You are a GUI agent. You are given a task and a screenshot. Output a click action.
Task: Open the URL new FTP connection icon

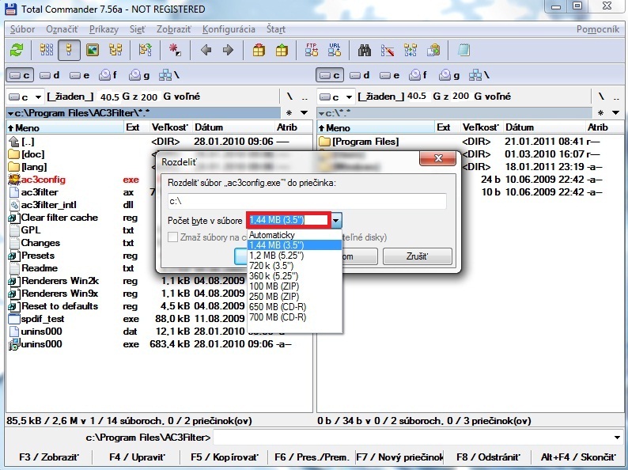(335, 50)
